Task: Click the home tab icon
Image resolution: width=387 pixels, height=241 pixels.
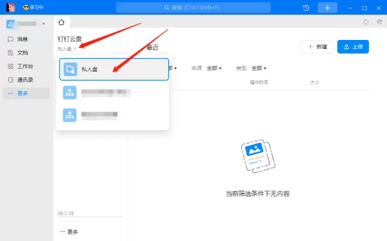Action: 61,22
